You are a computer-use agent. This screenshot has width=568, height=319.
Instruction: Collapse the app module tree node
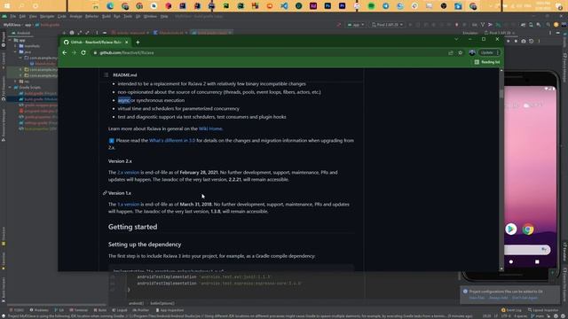[10, 41]
